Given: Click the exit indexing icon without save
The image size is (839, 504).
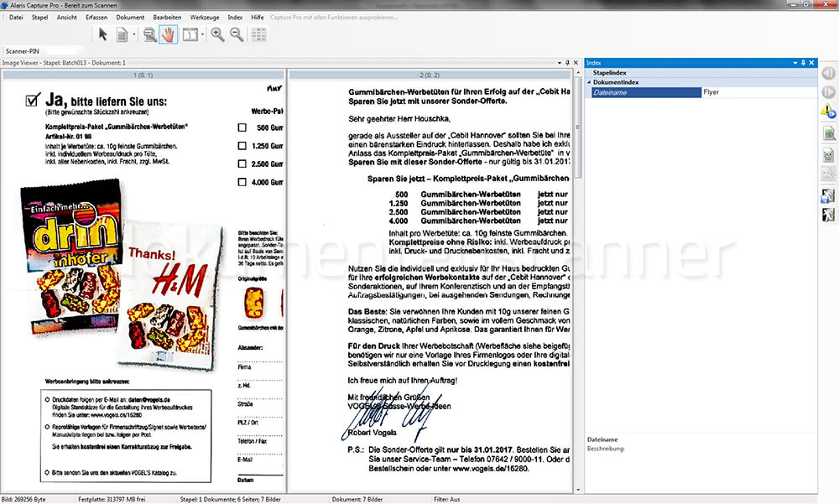Looking at the screenshot, I should 828,214.
